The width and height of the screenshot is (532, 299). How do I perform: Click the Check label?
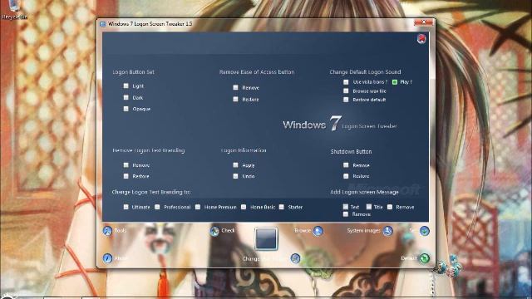pyautogui.click(x=228, y=231)
